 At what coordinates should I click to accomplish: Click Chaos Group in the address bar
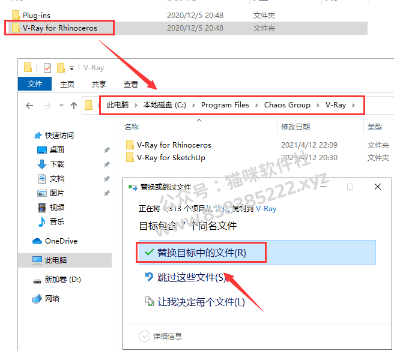click(287, 105)
